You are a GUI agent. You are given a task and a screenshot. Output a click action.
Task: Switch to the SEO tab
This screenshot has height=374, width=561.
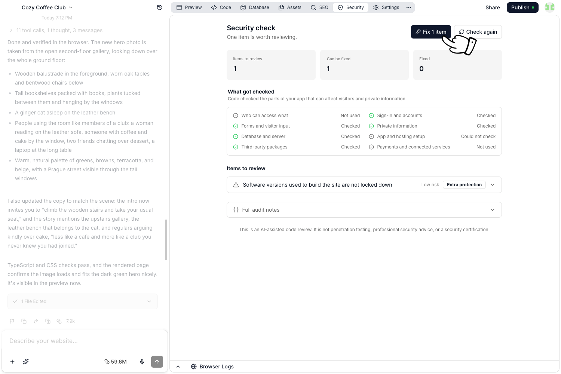[319, 7]
